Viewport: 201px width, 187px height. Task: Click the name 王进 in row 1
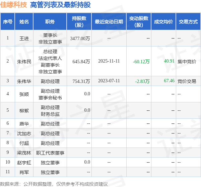24,38
